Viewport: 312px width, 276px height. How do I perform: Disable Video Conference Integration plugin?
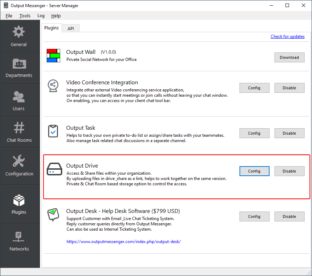289,88
